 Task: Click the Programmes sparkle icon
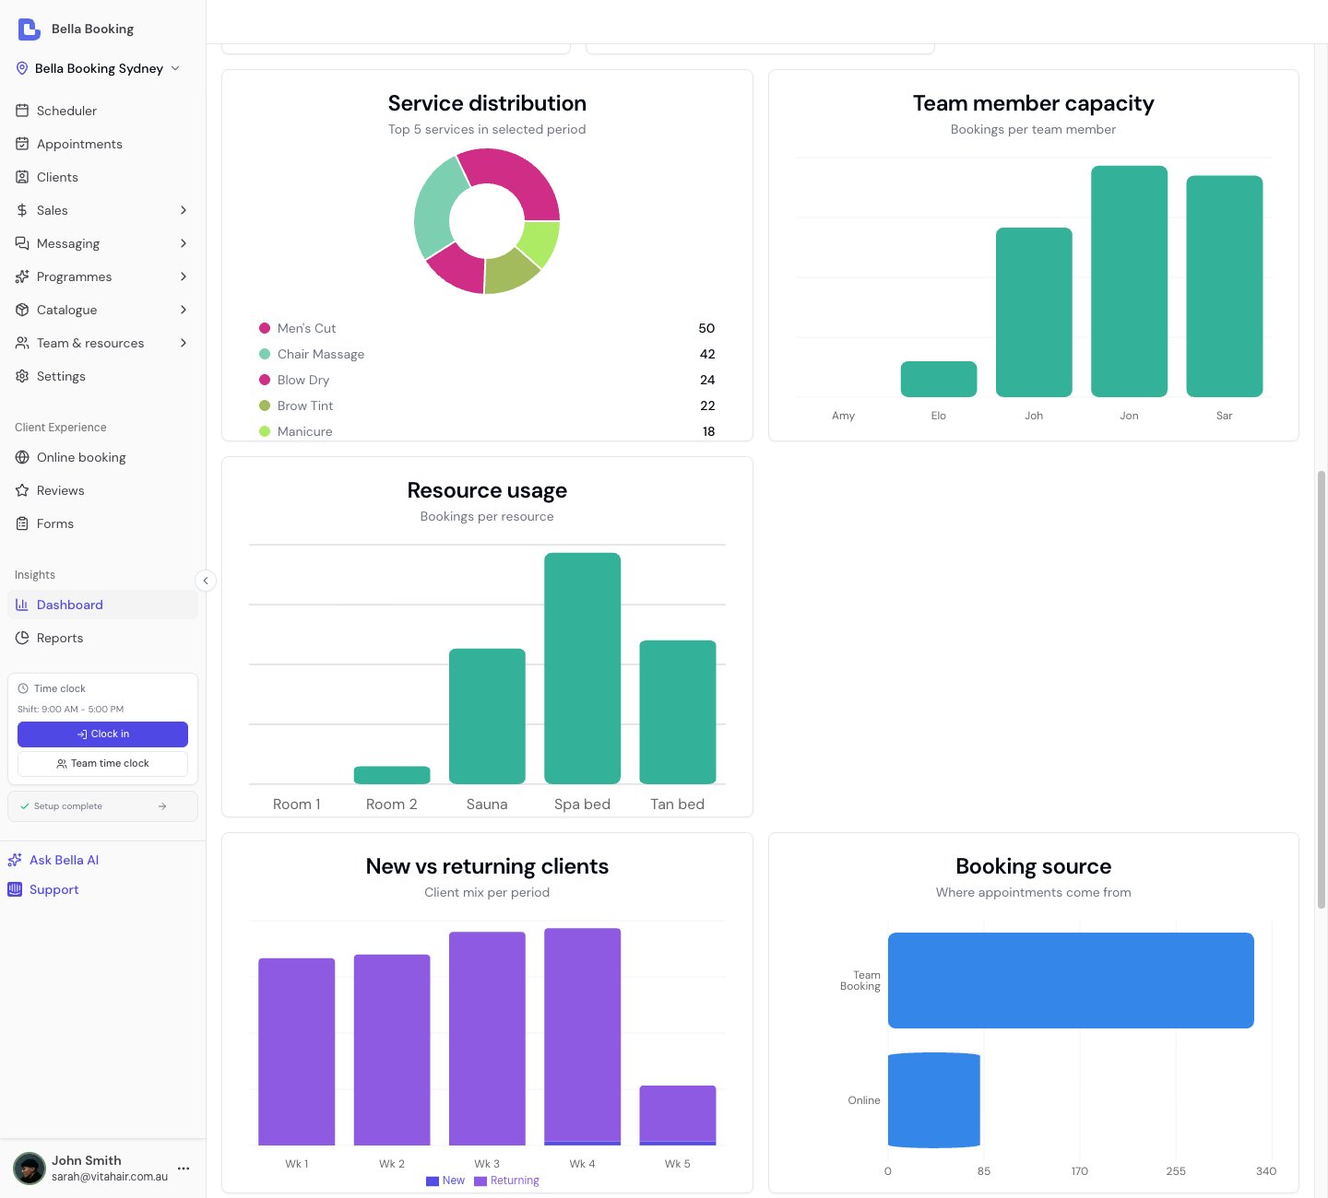pyautogui.click(x=22, y=276)
